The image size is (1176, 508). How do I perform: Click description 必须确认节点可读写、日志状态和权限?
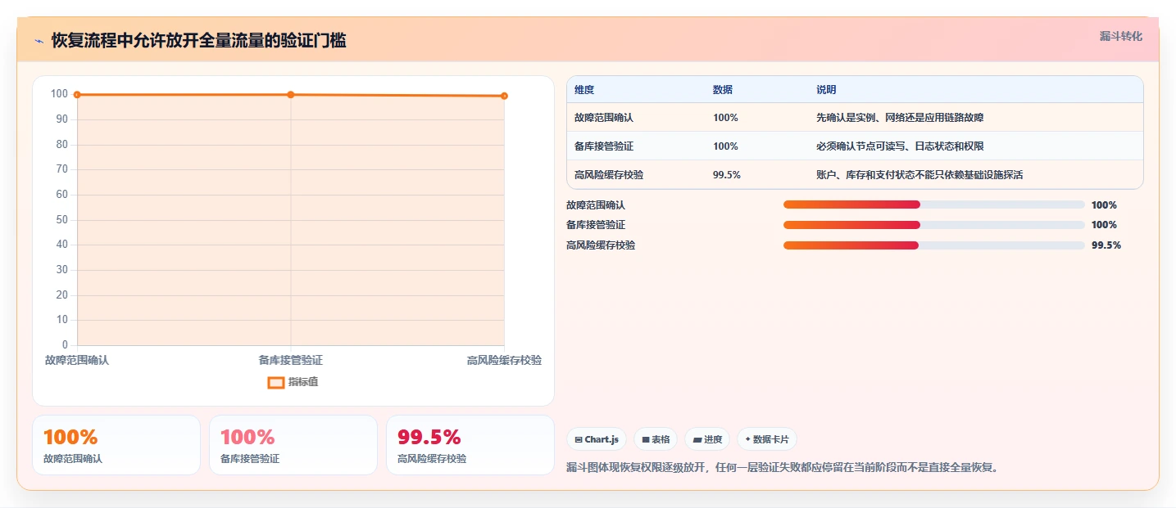tap(900, 146)
